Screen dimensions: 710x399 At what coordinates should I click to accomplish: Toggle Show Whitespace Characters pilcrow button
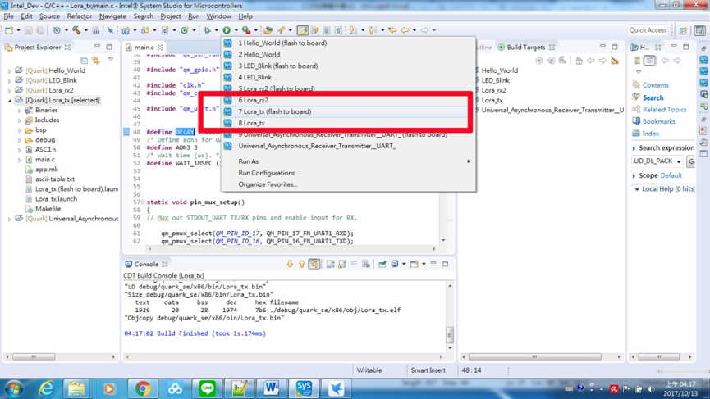point(338,30)
